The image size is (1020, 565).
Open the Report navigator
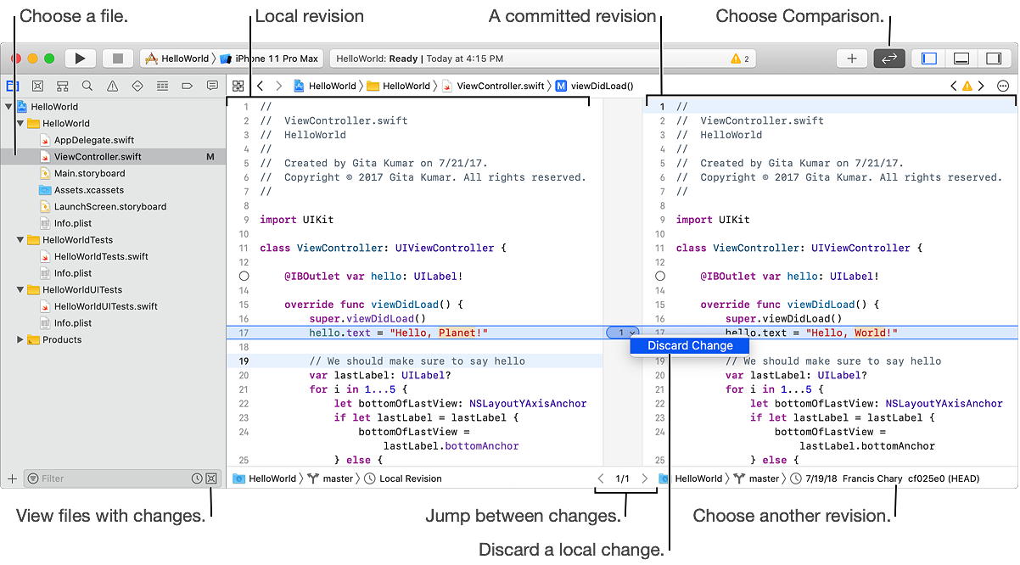(x=212, y=86)
